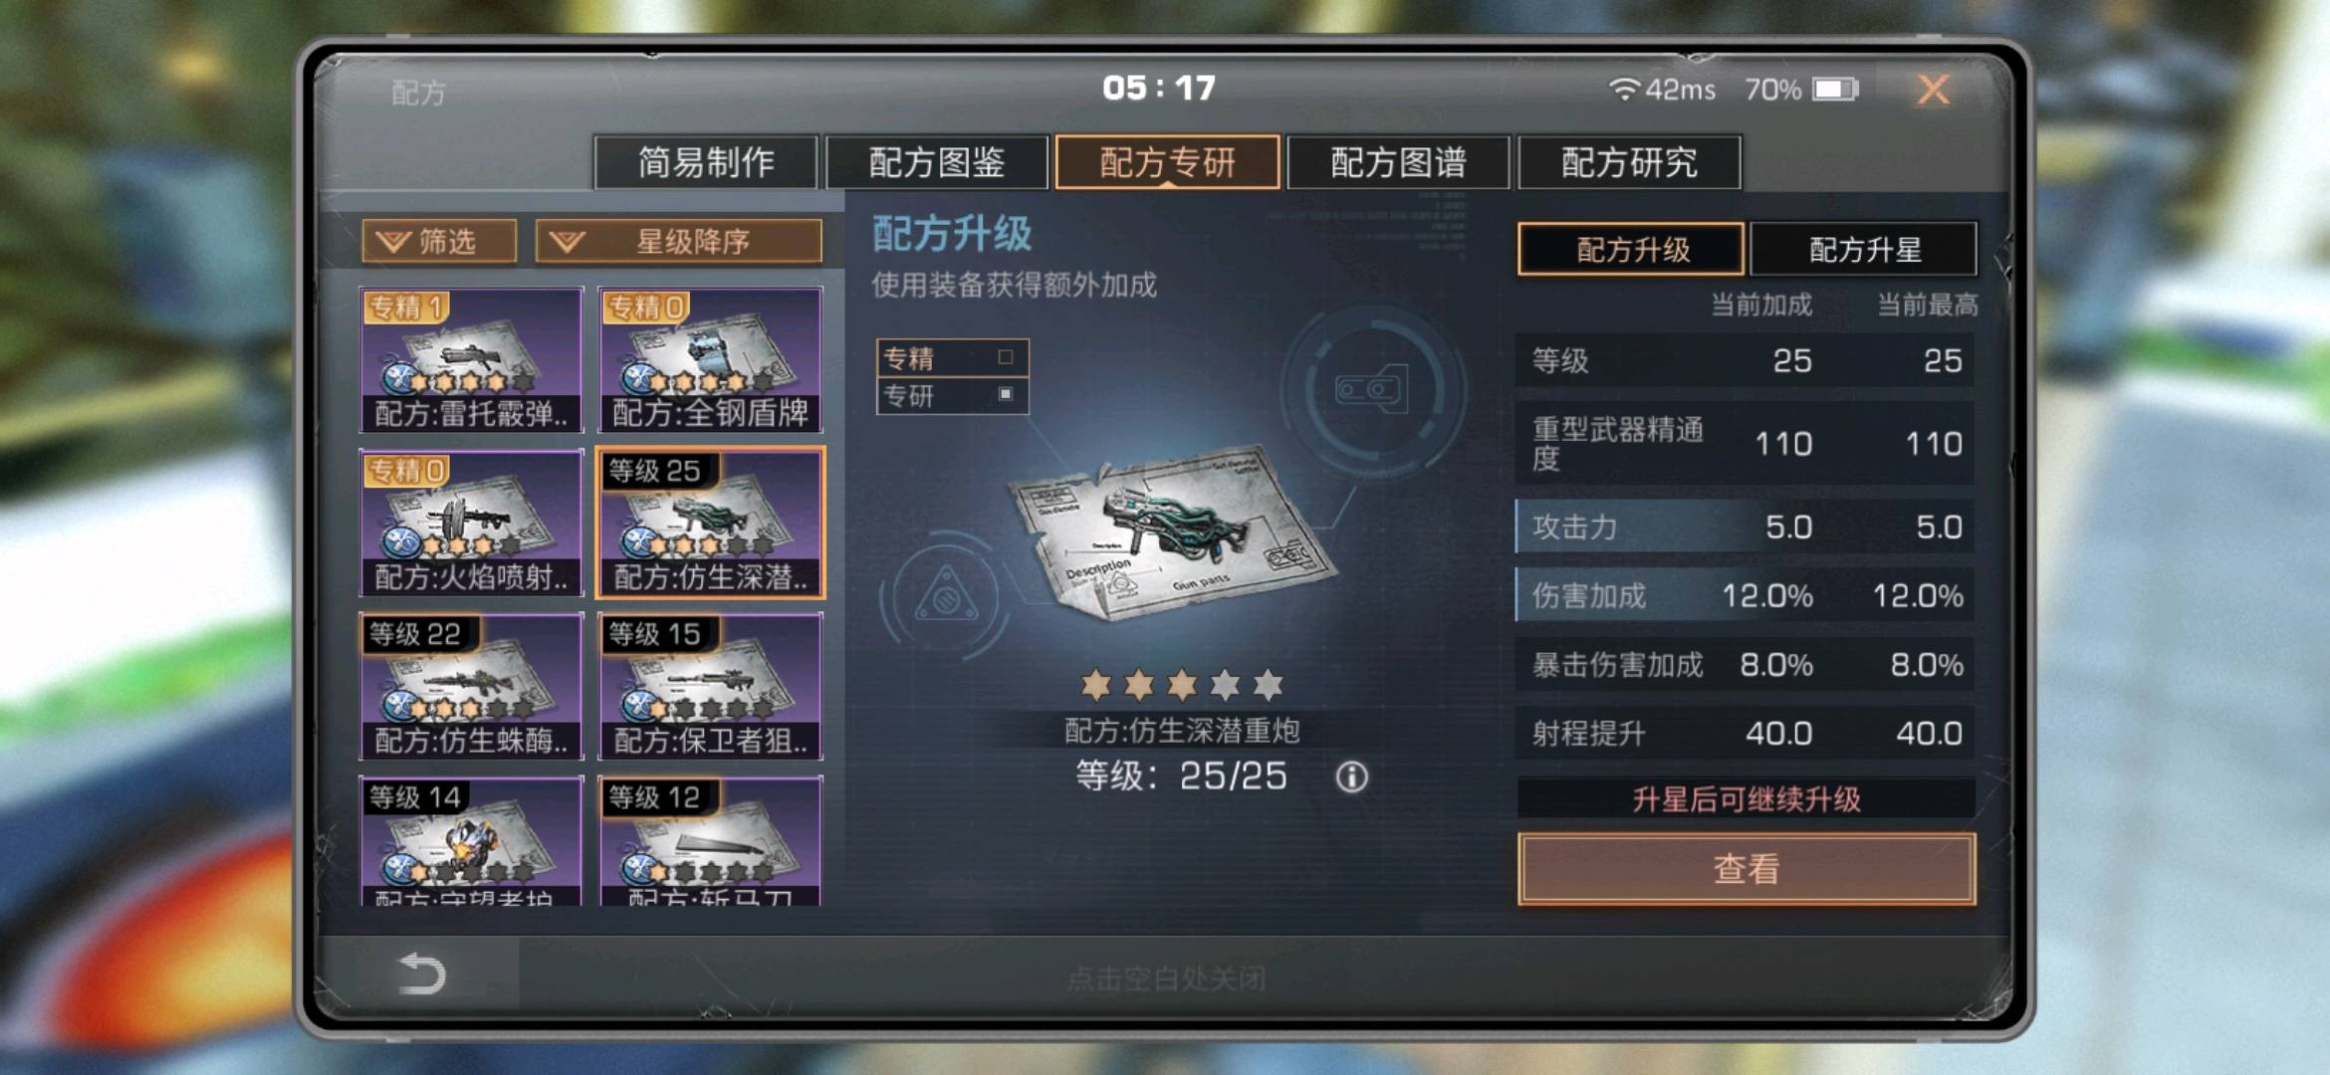This screenshot has height=1075, width=2330.
Task: Open the 筛选 filter dropdown
Action: [x=439, y=241]
